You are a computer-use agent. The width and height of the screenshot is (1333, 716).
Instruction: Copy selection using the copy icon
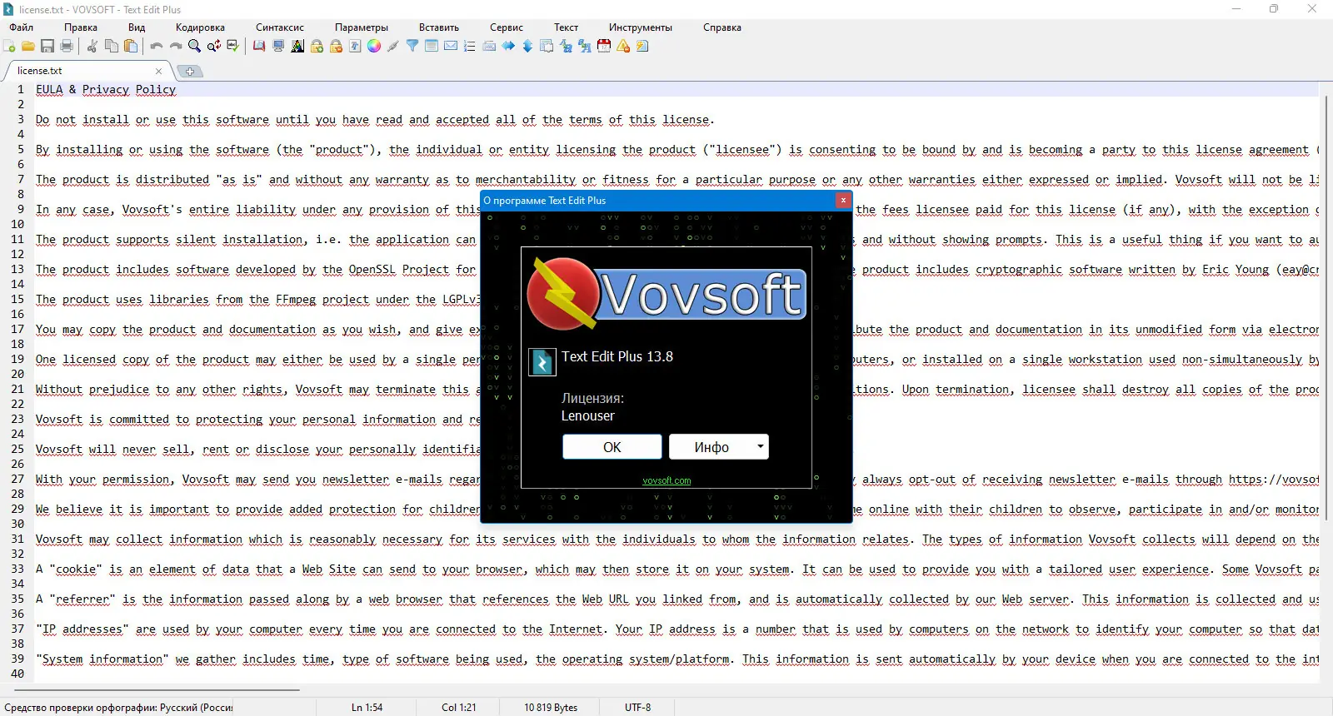click(x=112, y=47)
